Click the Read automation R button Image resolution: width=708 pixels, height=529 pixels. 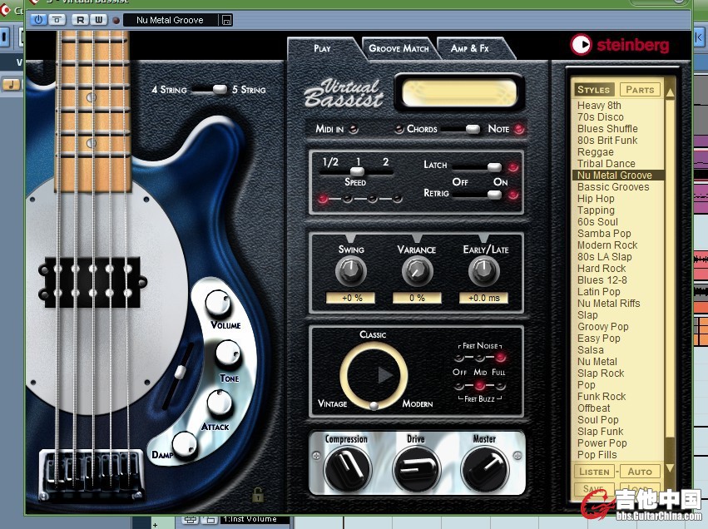[80, 19]
